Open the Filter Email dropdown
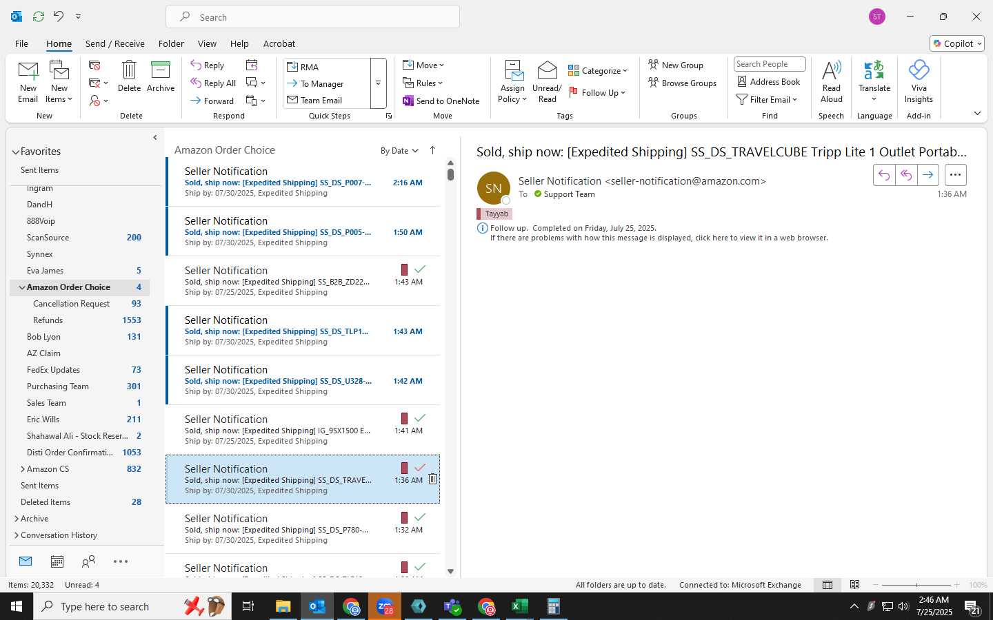This screenshot has width=993, height=620. 767,100
